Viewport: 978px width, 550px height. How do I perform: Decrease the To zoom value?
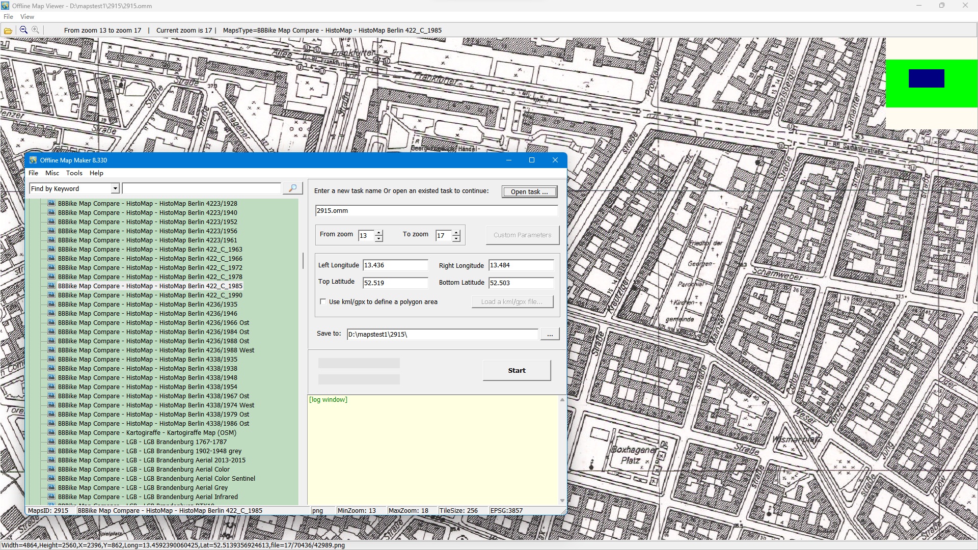[456, 238]
